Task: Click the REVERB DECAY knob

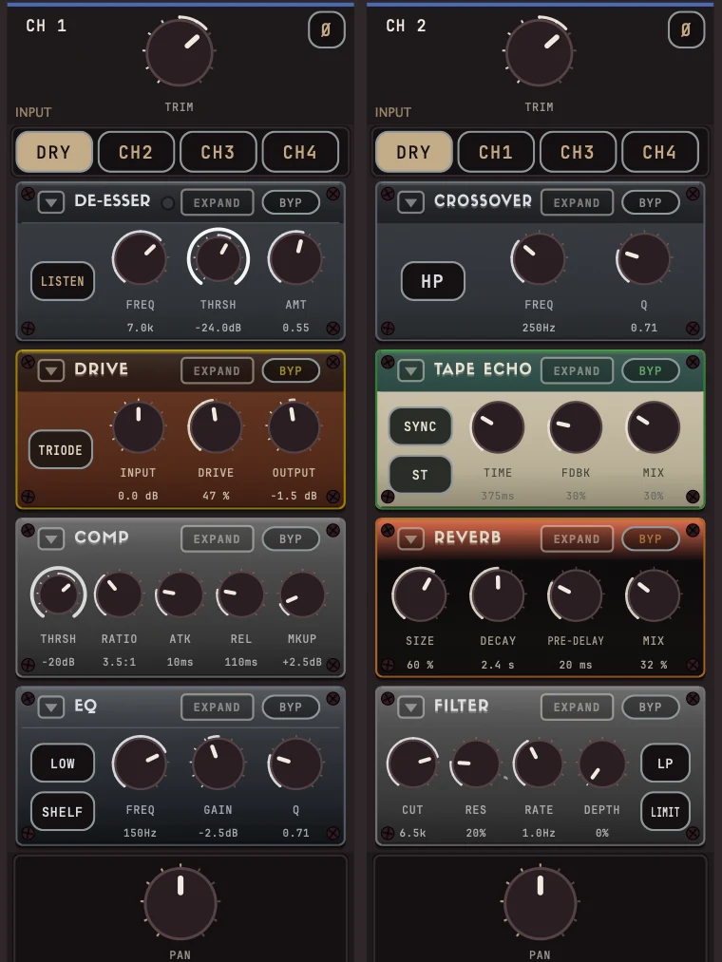Action: (497, 594)
